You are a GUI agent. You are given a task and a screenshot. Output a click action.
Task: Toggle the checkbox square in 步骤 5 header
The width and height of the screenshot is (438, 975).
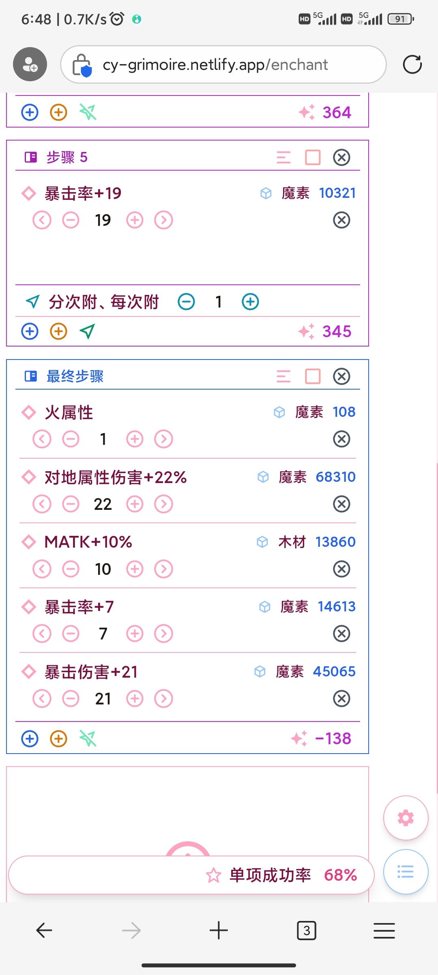[x=313, y=158]
